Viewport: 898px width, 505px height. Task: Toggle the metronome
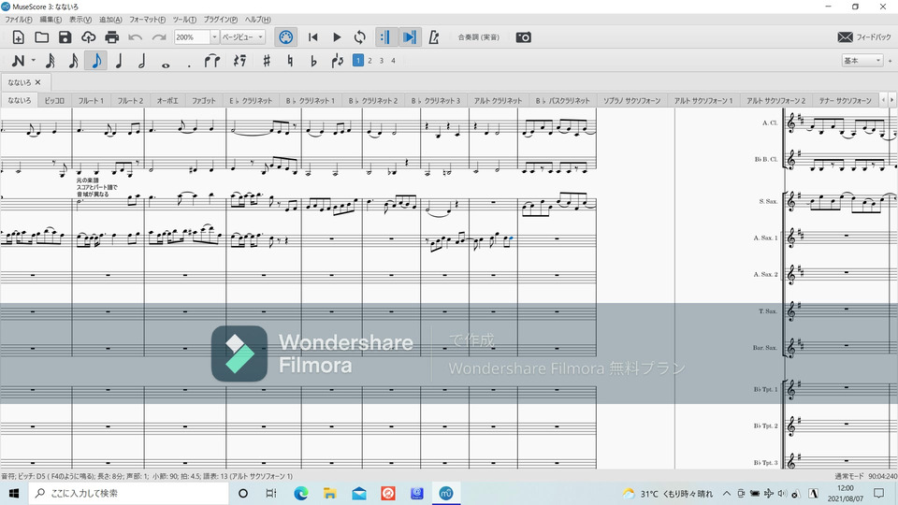(433, 37)
